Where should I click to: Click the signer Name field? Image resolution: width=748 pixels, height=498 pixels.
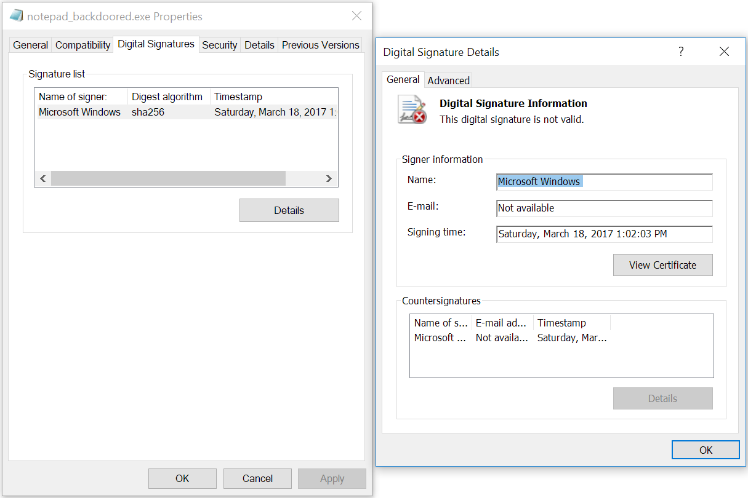[x=605, y=182]
